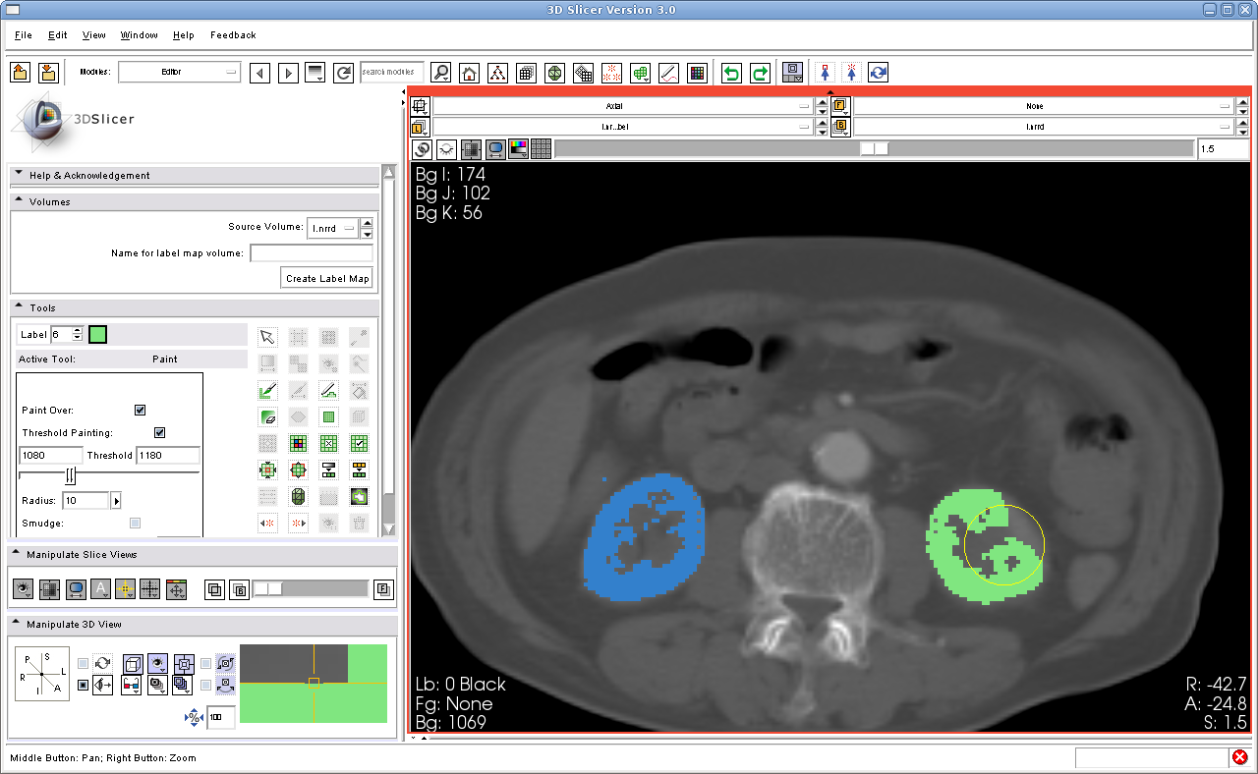Click the Create Label Map button
The width and height of the screenshot is (1258, 774).
coord(327,278)
